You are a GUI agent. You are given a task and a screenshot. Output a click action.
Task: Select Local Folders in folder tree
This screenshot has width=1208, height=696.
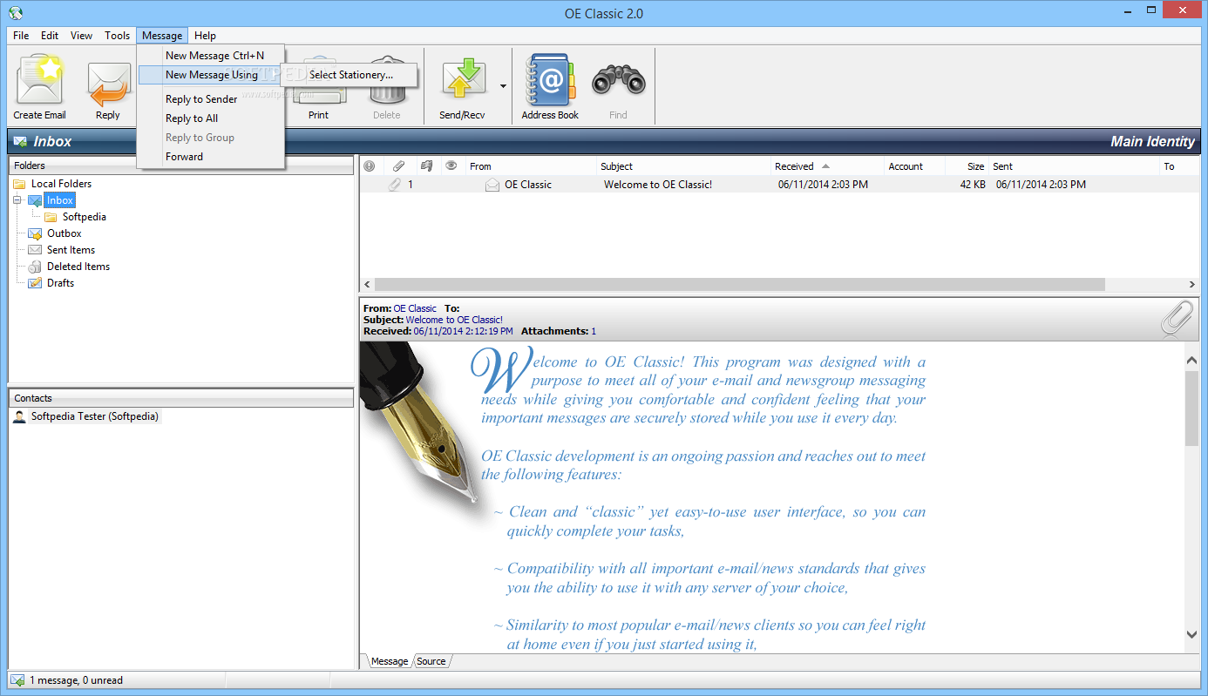[61, 184]
